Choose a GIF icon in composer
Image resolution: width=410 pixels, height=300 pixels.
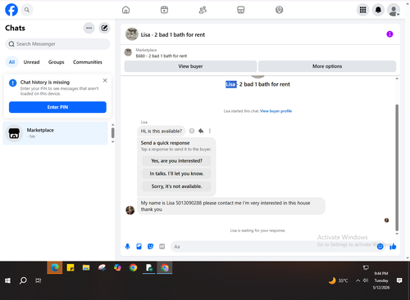[162, 247]
